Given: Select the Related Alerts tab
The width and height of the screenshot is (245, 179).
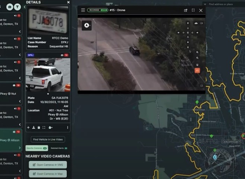Looking at the screenshot, I should click(59, 148).
